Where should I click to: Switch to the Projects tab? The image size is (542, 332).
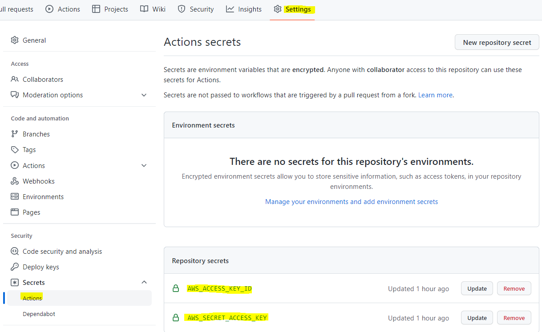coord(110,9)
